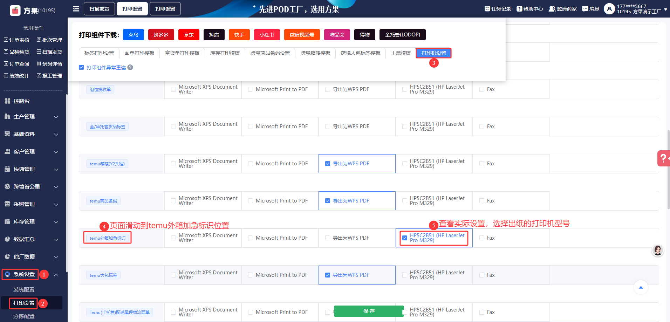Uncheck 导出为WPS PDF for temu箱唛(Y2头程)
The image size is (670, 322).
click(x=328, y=164)
